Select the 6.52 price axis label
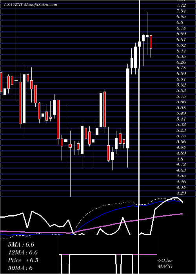 pos(181,45)
